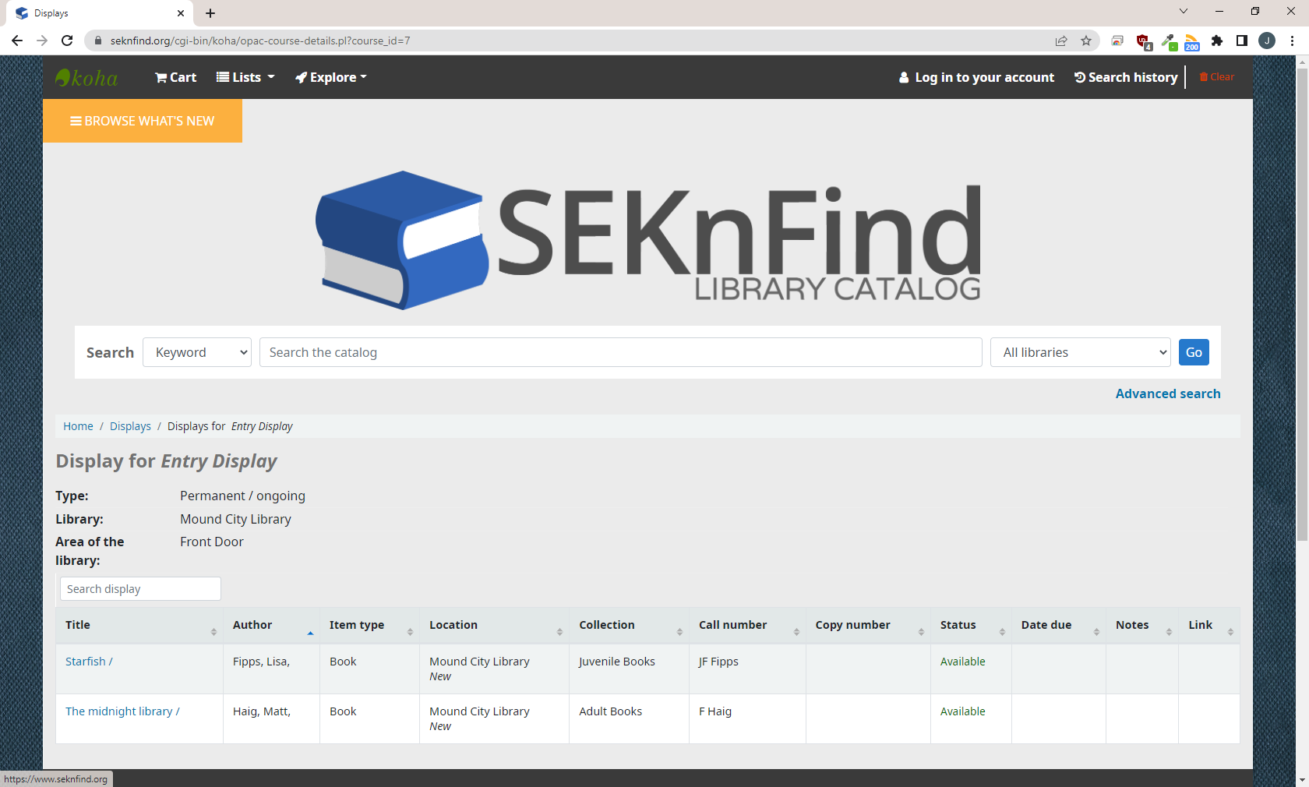Viewport: 1309px width, 787px height.
Task: Open the tab search chevron
Action: (1184, 11)
